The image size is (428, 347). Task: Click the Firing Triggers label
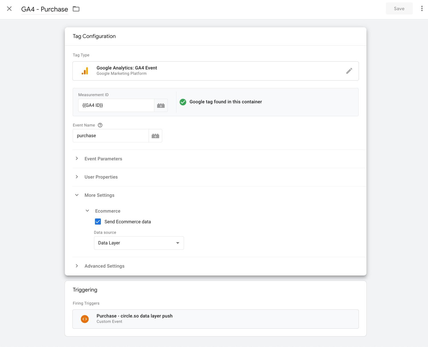[x=86, y=303]
